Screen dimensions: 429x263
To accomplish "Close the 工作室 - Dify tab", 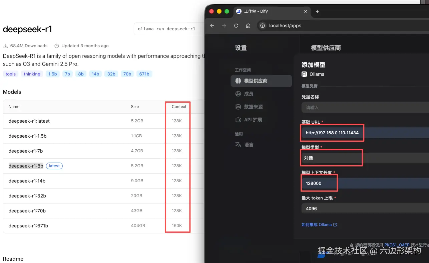I will point(306,11).
